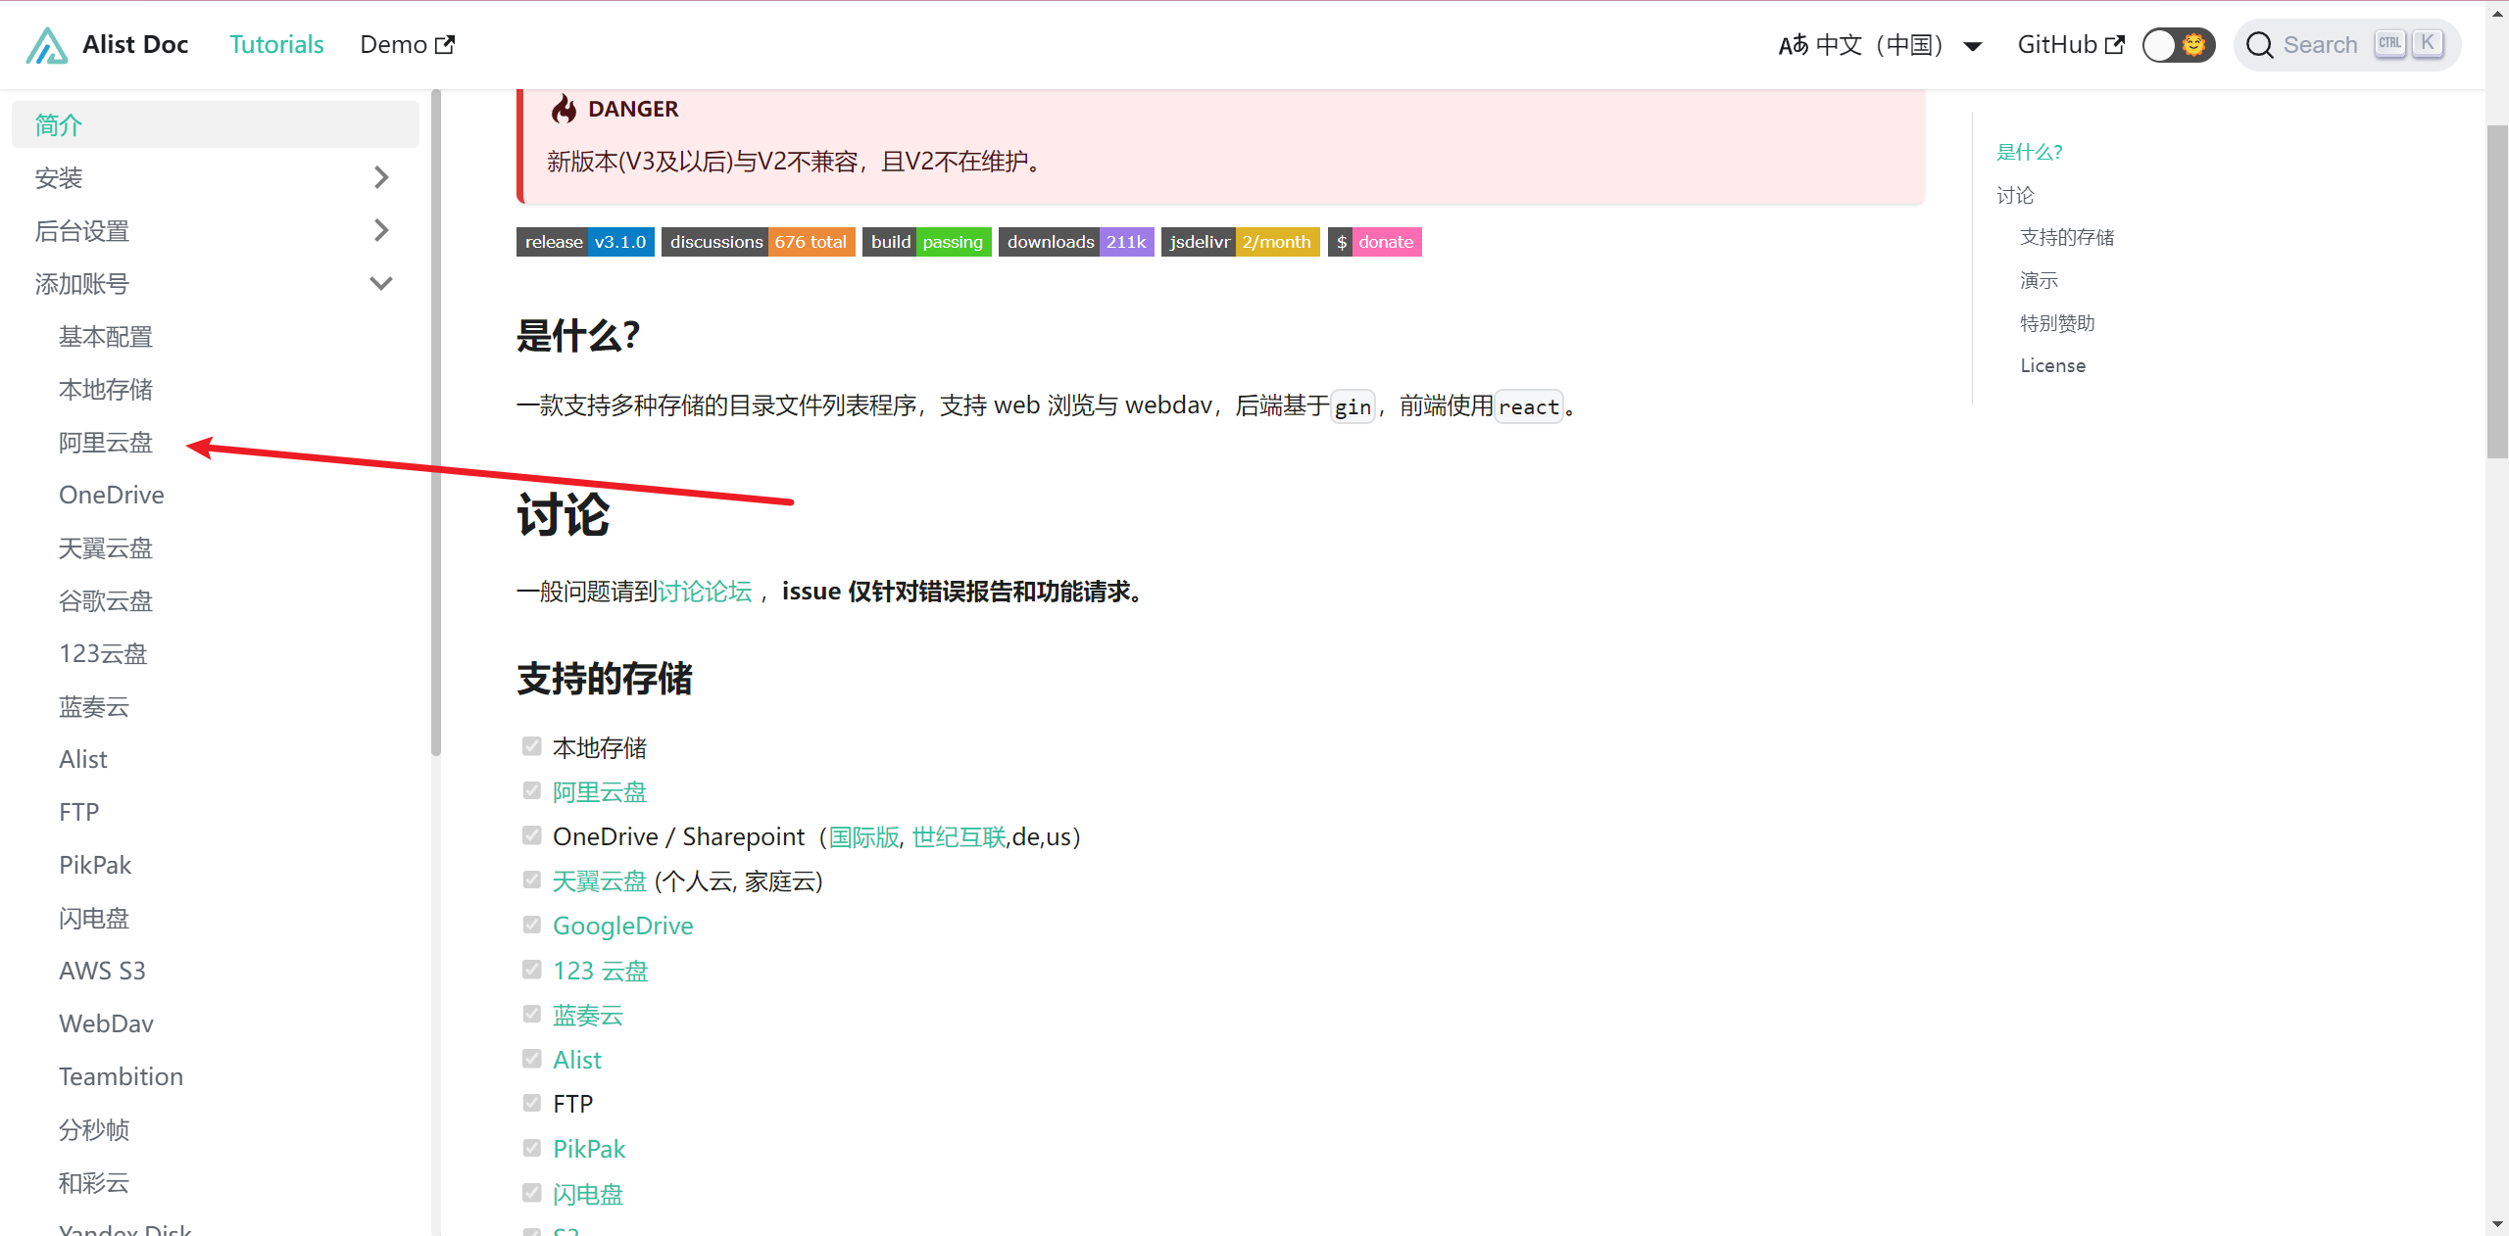Collapse the 添加账号 sidebar section
This screenshot has height=1236, width=2509.
coord(380,284)
